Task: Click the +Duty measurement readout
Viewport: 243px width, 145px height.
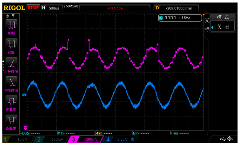Action: click(x=39, y=133)
